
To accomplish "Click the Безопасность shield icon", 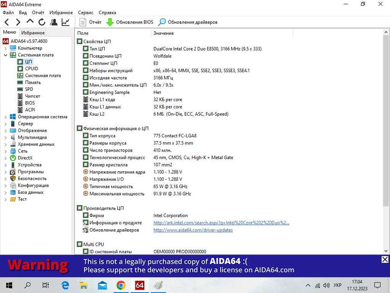I will coord(13,178).
